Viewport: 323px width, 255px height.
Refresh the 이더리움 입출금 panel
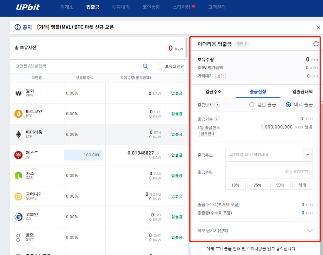[316, 44]
